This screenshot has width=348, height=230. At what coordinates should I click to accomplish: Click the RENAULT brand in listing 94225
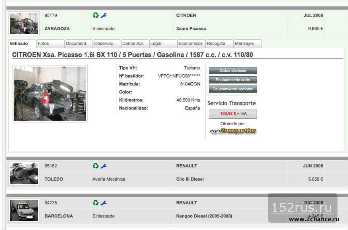pyautogui.click(x=186, y=203)
